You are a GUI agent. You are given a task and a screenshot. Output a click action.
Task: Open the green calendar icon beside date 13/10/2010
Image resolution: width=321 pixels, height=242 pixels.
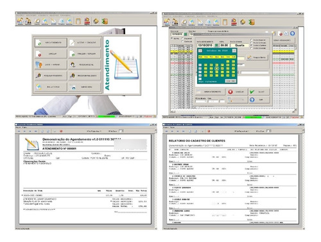(x=216, y=45)
